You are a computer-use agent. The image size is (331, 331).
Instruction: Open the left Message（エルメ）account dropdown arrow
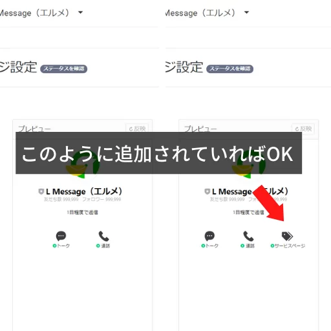pyautogui.click(x=80, y=12)
